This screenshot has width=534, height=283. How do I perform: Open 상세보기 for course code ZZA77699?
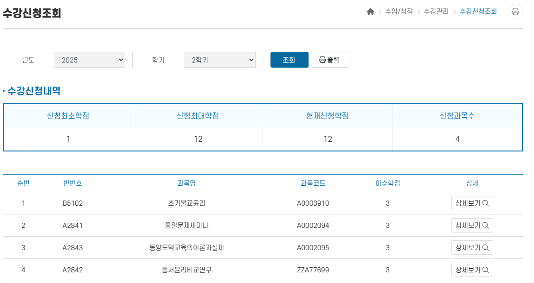point(472,270)
